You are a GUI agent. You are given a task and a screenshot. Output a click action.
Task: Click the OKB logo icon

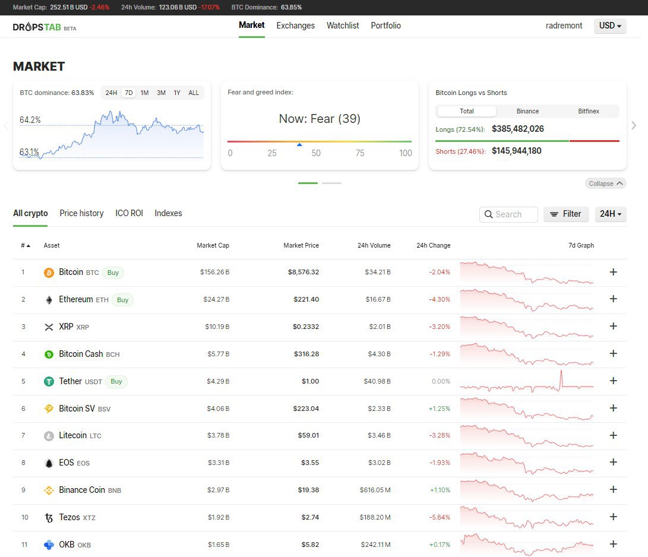[x=49, y=545]
